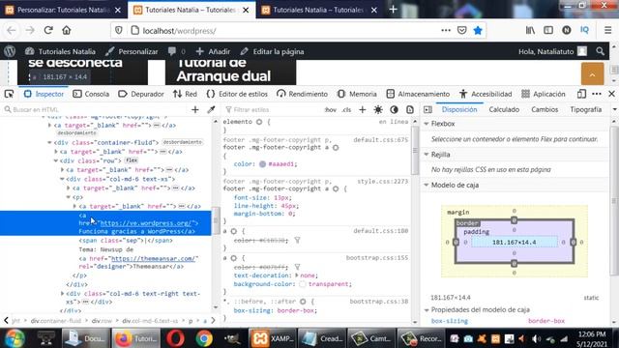Switch to the Rendimiento tab
This screenshot has height=348, width=619.
[x=302, y=94]
